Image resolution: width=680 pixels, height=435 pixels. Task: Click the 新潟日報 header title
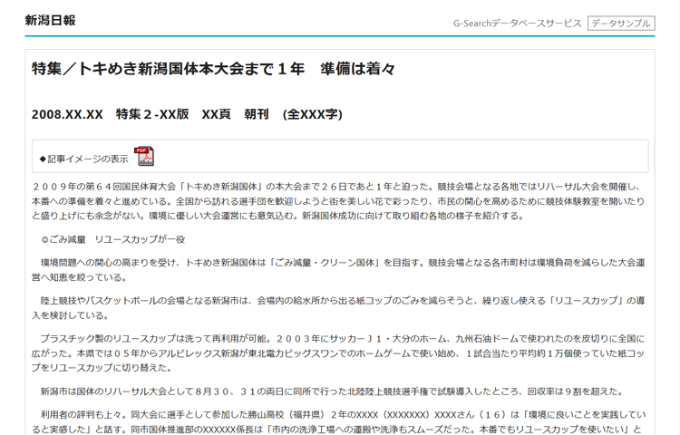50,20
